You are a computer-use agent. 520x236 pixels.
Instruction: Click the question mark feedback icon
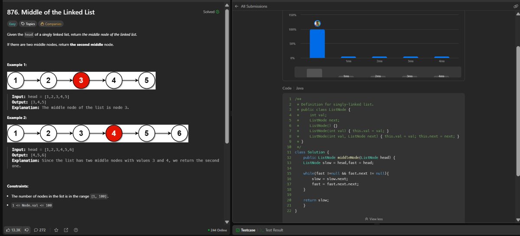click(76, 230)
